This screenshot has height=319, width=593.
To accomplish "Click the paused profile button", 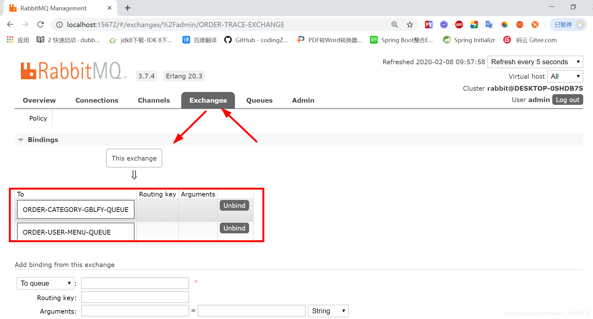I will coord(568,25).
